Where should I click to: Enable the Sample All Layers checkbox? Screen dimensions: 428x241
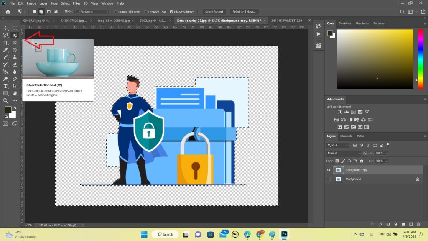click(116, 12)
